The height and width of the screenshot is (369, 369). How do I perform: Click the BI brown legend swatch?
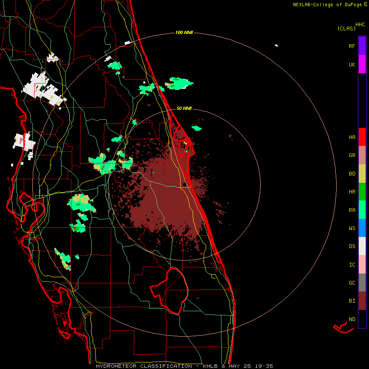[362, 301]
